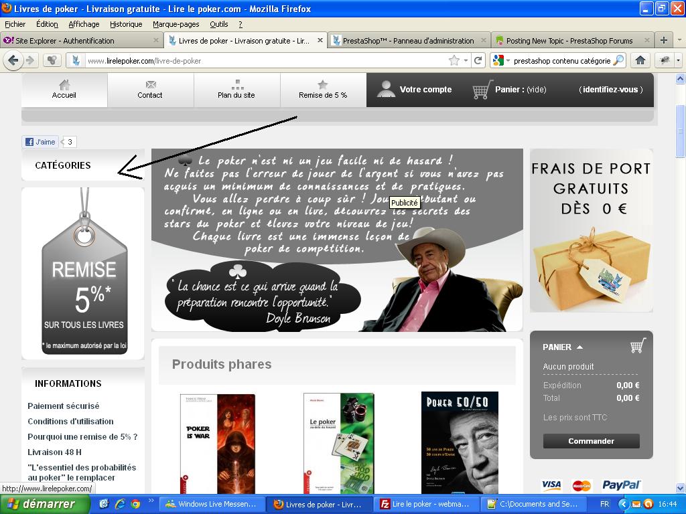Click the Doyle Brunson poker banner
Image resolution: width=686 pixels, height=514 pixels.
point(337,240)
